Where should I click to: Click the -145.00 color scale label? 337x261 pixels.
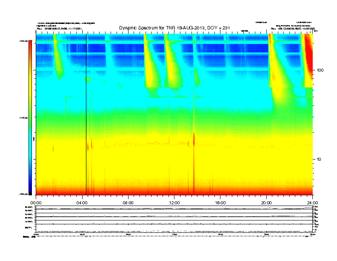pyautogui.click(x=23, y=118)
